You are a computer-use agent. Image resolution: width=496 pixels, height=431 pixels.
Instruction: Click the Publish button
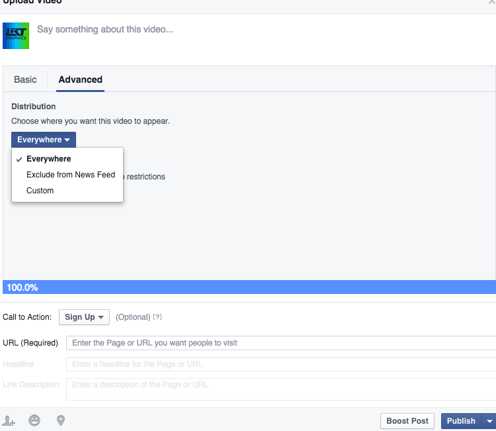coord(461,421)
